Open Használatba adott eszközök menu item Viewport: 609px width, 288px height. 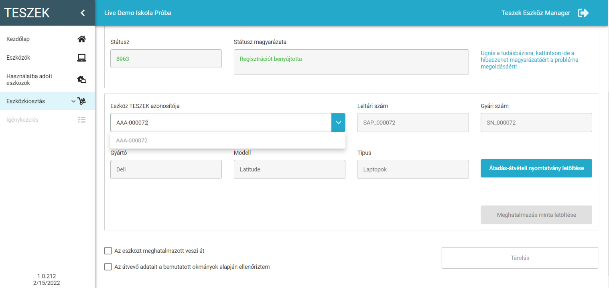(x=47, y=79)
